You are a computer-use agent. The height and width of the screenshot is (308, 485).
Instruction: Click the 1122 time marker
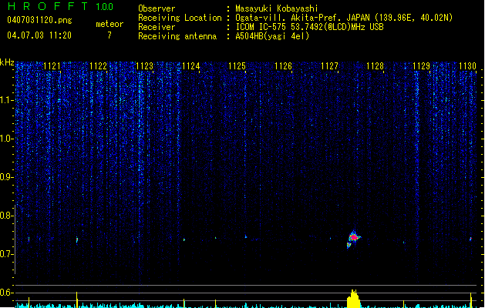98,66
